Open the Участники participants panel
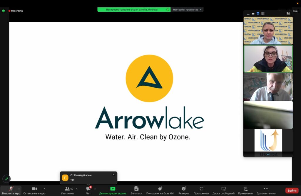This screenshot has height=196, width=301. coord(67,190)
